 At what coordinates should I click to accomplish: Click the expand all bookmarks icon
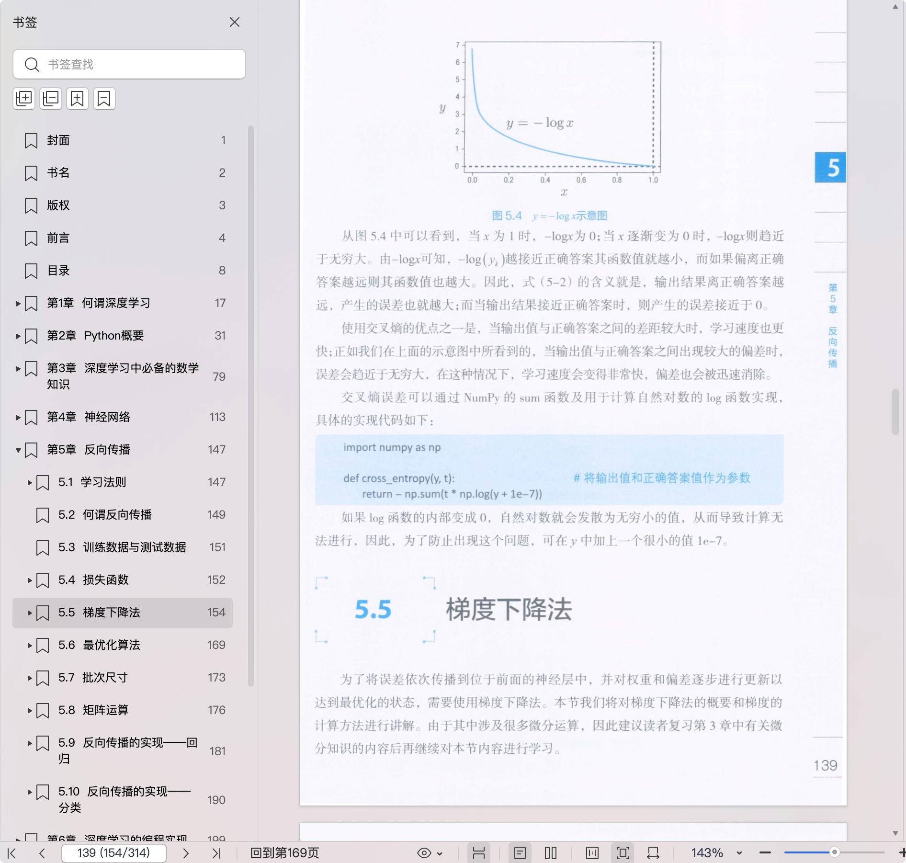24,99
